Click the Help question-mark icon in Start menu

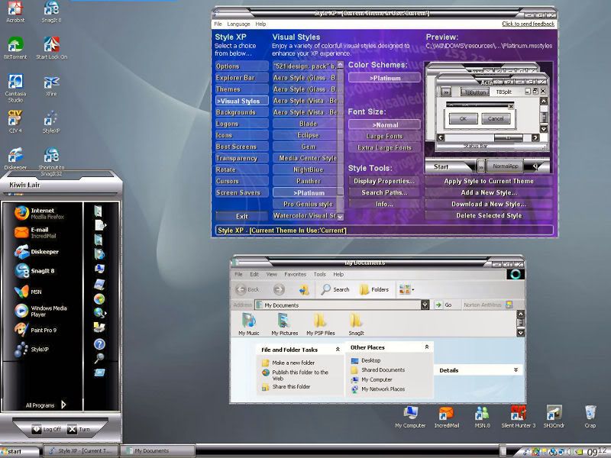[99, 344]
